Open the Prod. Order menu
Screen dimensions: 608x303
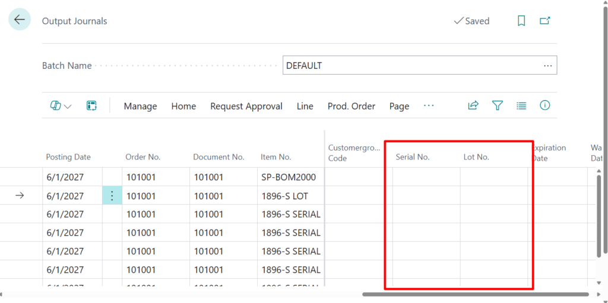[x=351, y=106]
